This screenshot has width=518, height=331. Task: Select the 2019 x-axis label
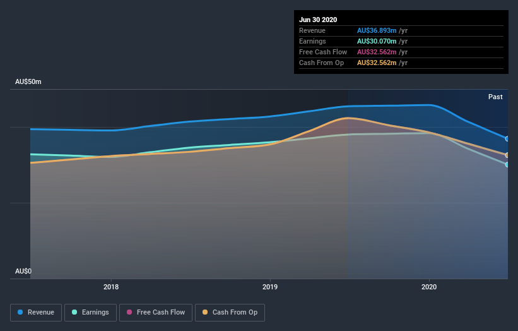pos(270,287)
